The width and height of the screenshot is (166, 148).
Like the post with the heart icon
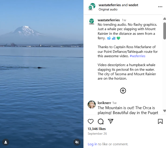(x=91, y=121)
